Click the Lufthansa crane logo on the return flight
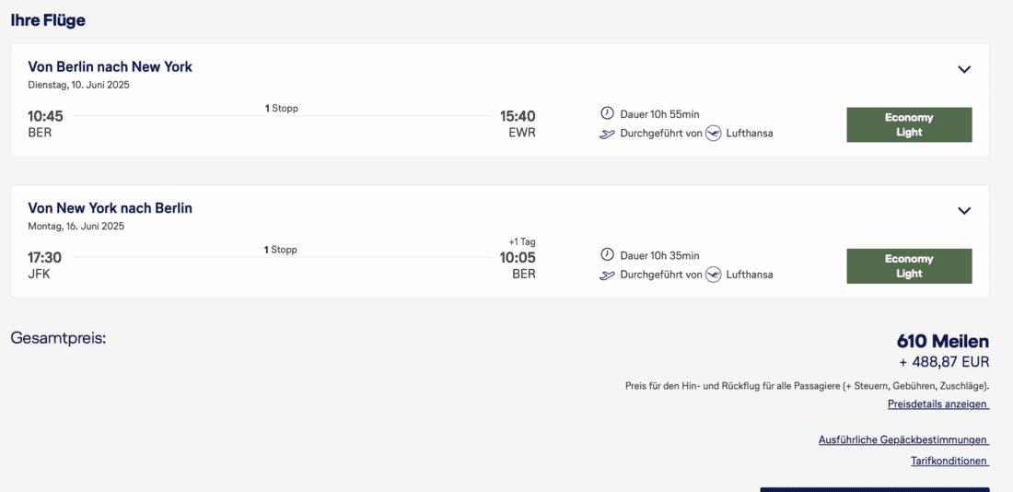 713,275
